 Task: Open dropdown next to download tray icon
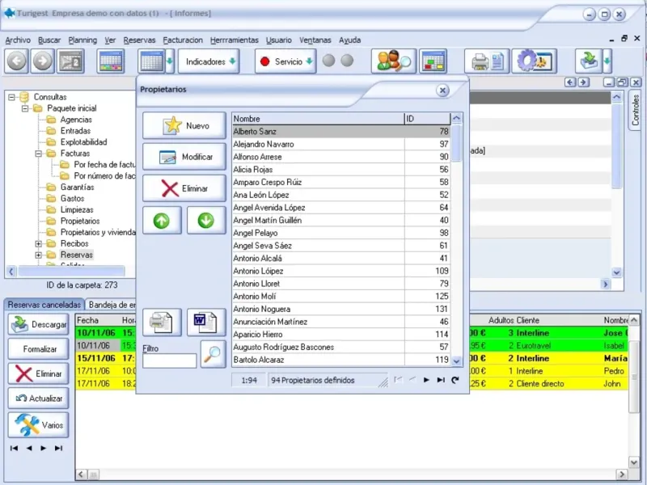coord(607,61)
